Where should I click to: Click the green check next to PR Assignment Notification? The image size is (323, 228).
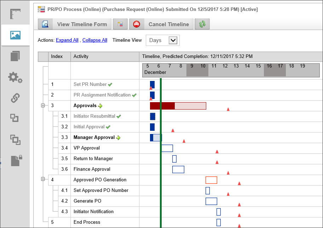click(x=134, y=95)
